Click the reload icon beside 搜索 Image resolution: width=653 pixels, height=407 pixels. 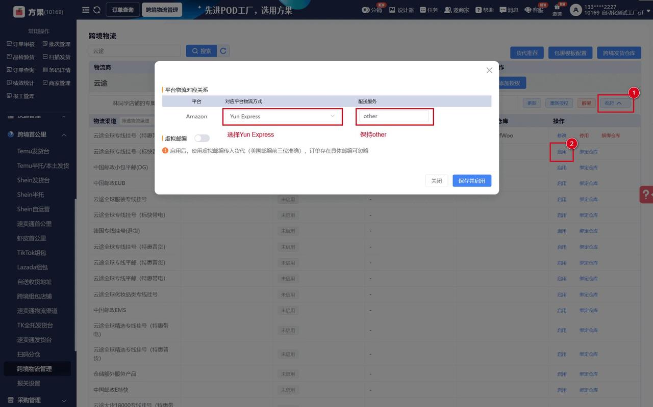(x=223, y=51)
